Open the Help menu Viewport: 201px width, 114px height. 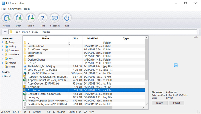pyautogui.click(x=27, y=9)
